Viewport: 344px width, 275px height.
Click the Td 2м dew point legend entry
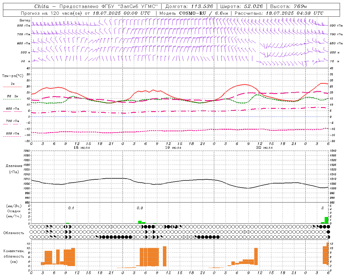tap(13, 96)
